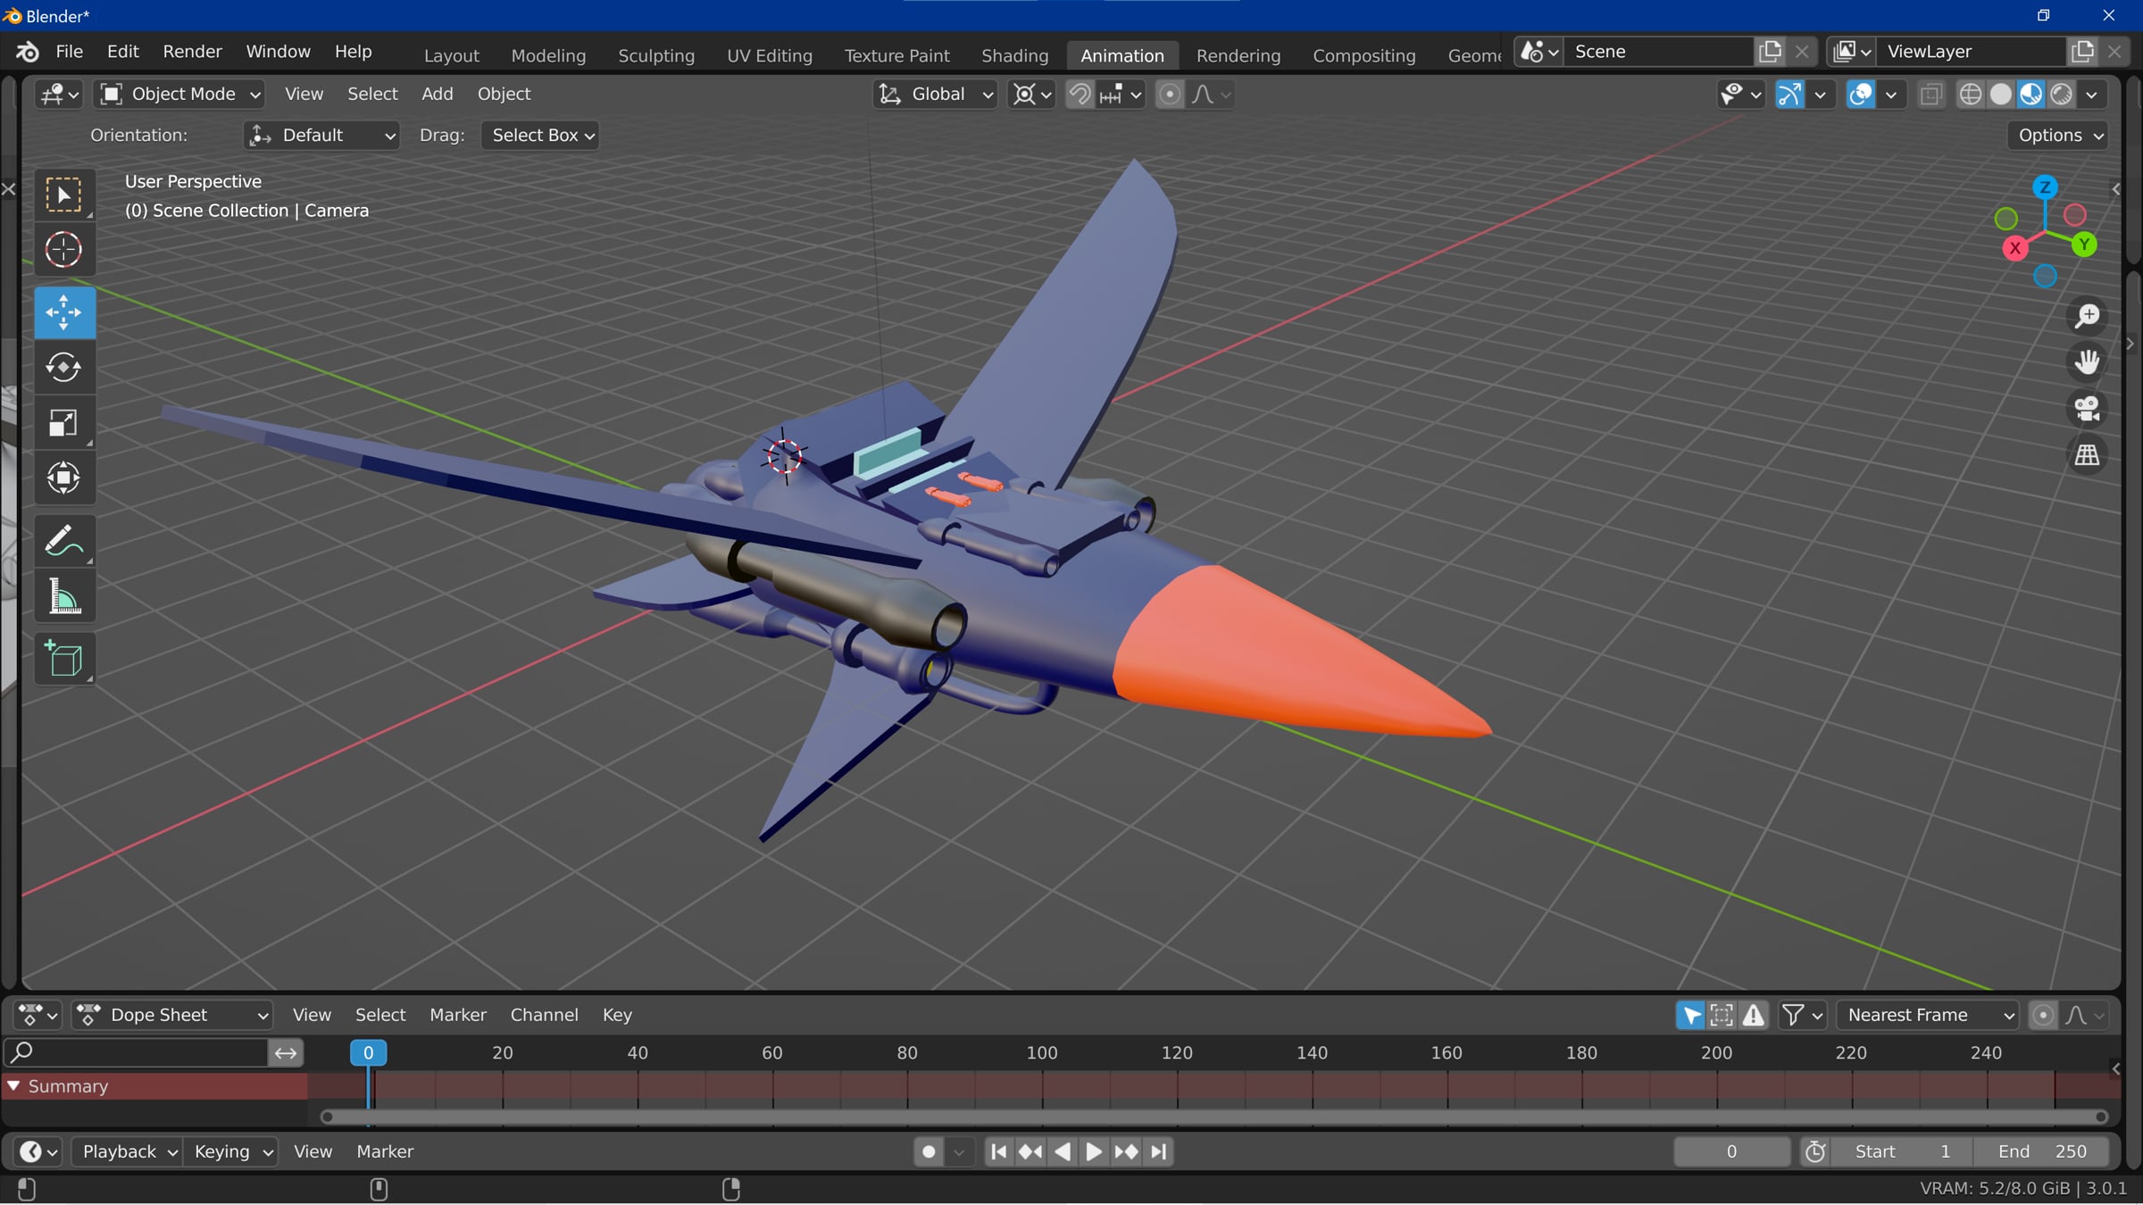Viewport: 2143px width, 1205px height.
Task: Switch to orthographic grid view icon
Action: [x=2087, y=455]
